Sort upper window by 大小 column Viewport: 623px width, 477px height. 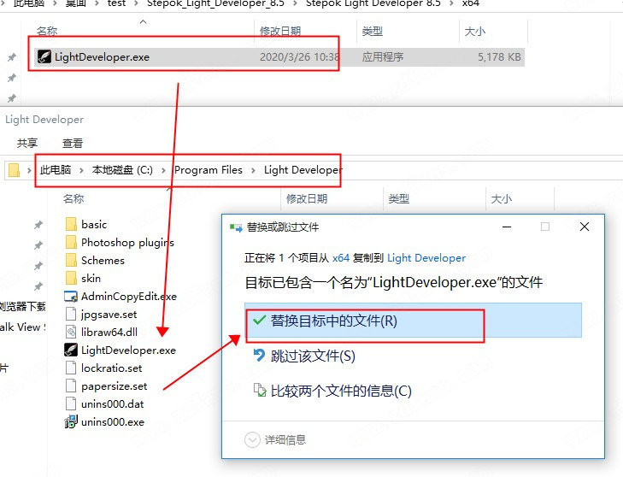pos(475,31)
